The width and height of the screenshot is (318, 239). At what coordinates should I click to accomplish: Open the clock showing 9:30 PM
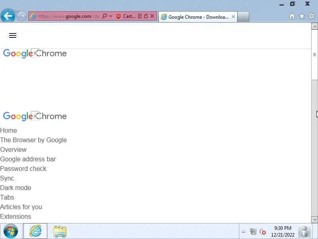pyautogui.click(x=283, y=231)
